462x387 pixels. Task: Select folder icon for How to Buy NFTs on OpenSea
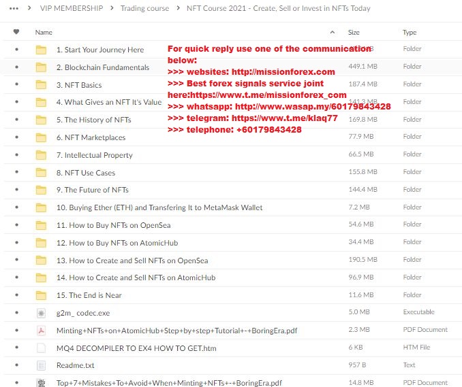click(x=41, y=225)
